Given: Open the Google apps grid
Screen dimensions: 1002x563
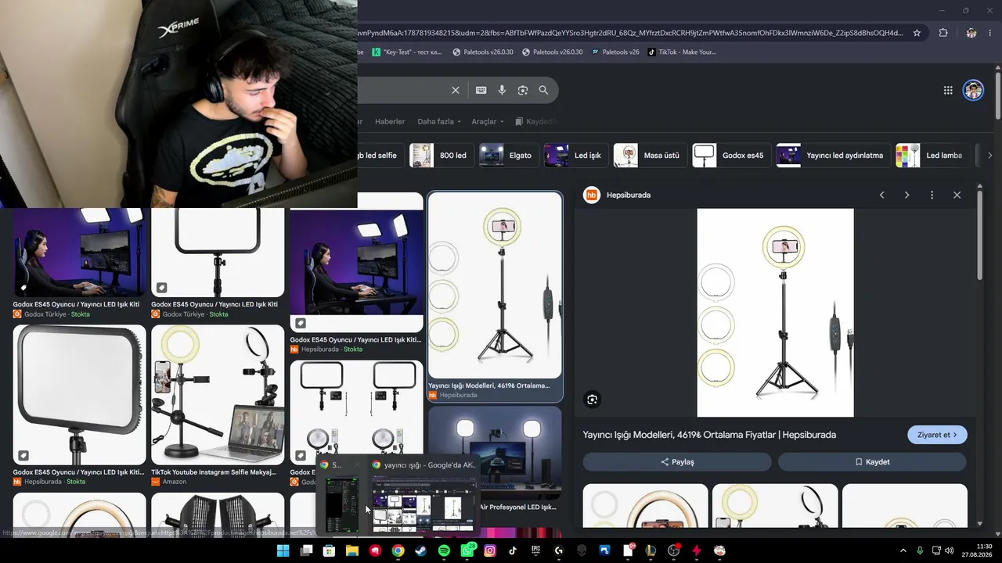Looking at the screenshot, I should tap(948, 90).
